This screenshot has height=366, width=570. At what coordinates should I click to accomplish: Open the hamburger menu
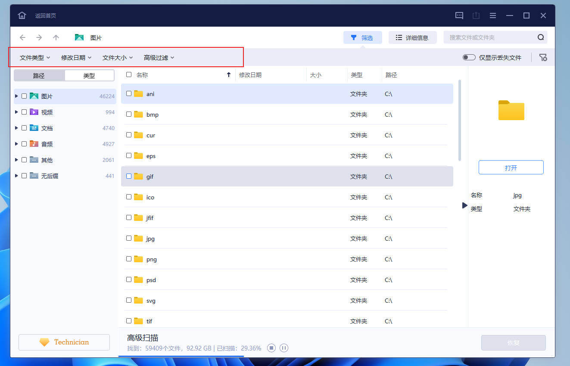pos(492,15)
